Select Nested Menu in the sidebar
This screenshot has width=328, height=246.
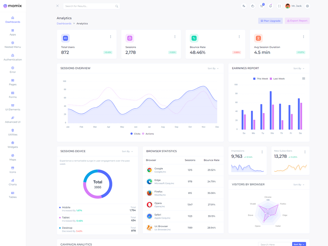[13, 45]
